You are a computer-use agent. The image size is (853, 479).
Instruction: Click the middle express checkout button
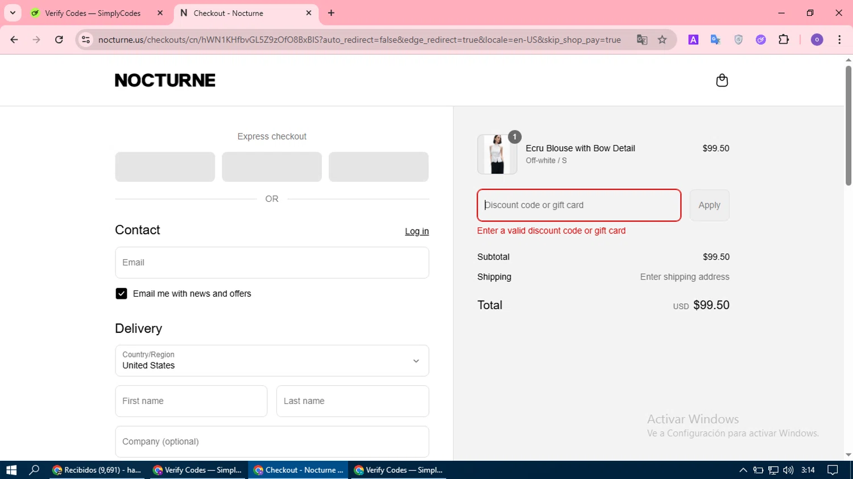pos(272,166)
